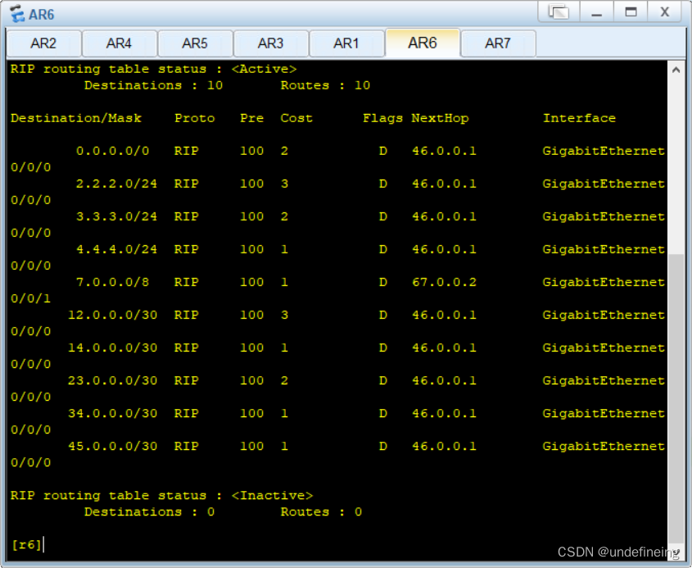Click the 67.0.0.2 next hop address
The height and width of the screenshot is (568, 692).
click(x=444, y=282)
